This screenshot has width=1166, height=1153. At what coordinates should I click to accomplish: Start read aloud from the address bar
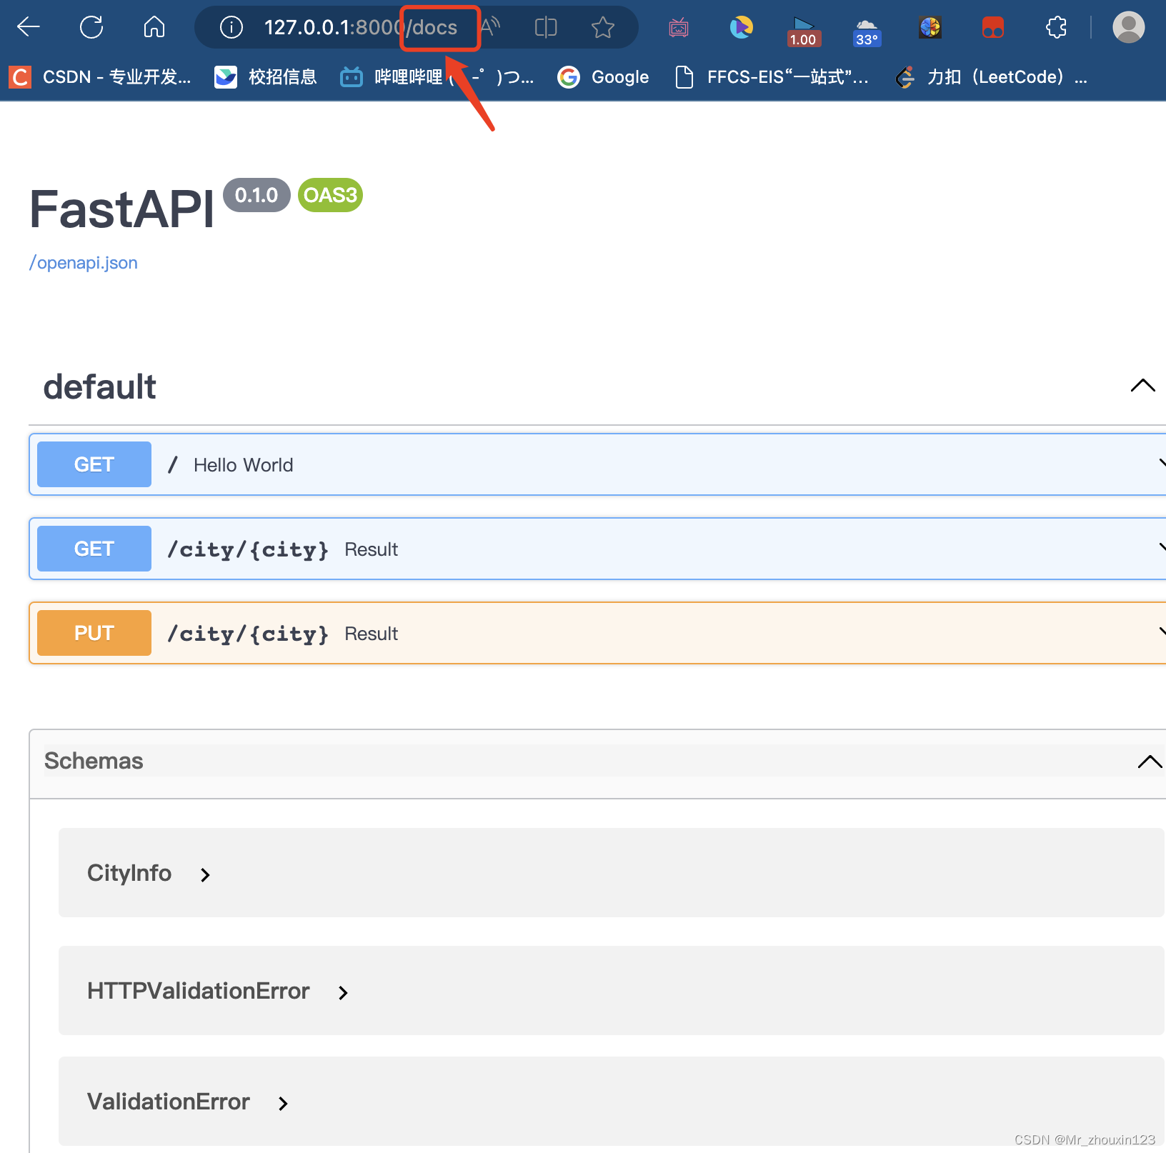[491, 26]
